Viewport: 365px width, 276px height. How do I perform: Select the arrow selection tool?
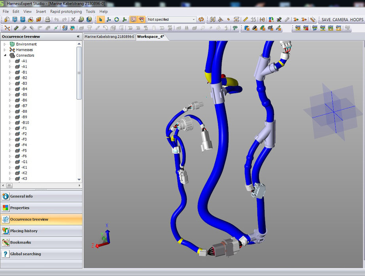tap(101, 19)
